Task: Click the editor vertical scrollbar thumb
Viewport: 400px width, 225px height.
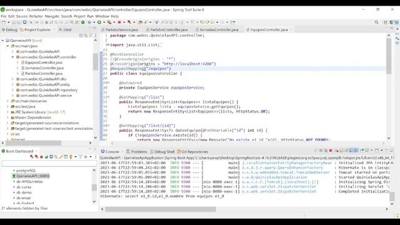Action: pos(389,56)
